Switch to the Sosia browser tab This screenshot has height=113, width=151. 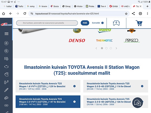(x=55, y=6)
